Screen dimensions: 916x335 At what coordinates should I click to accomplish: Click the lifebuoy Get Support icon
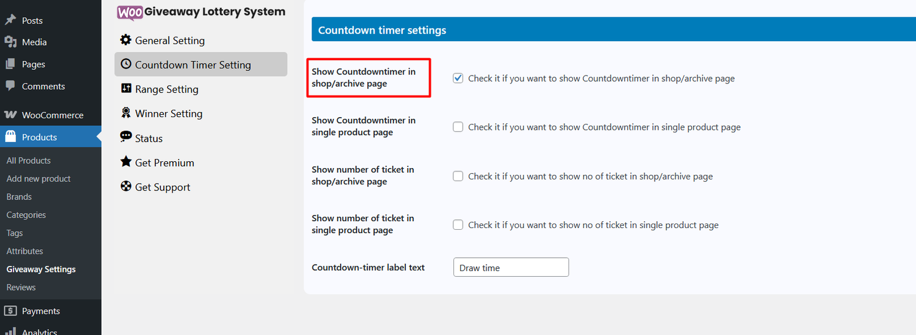(126, 186)
